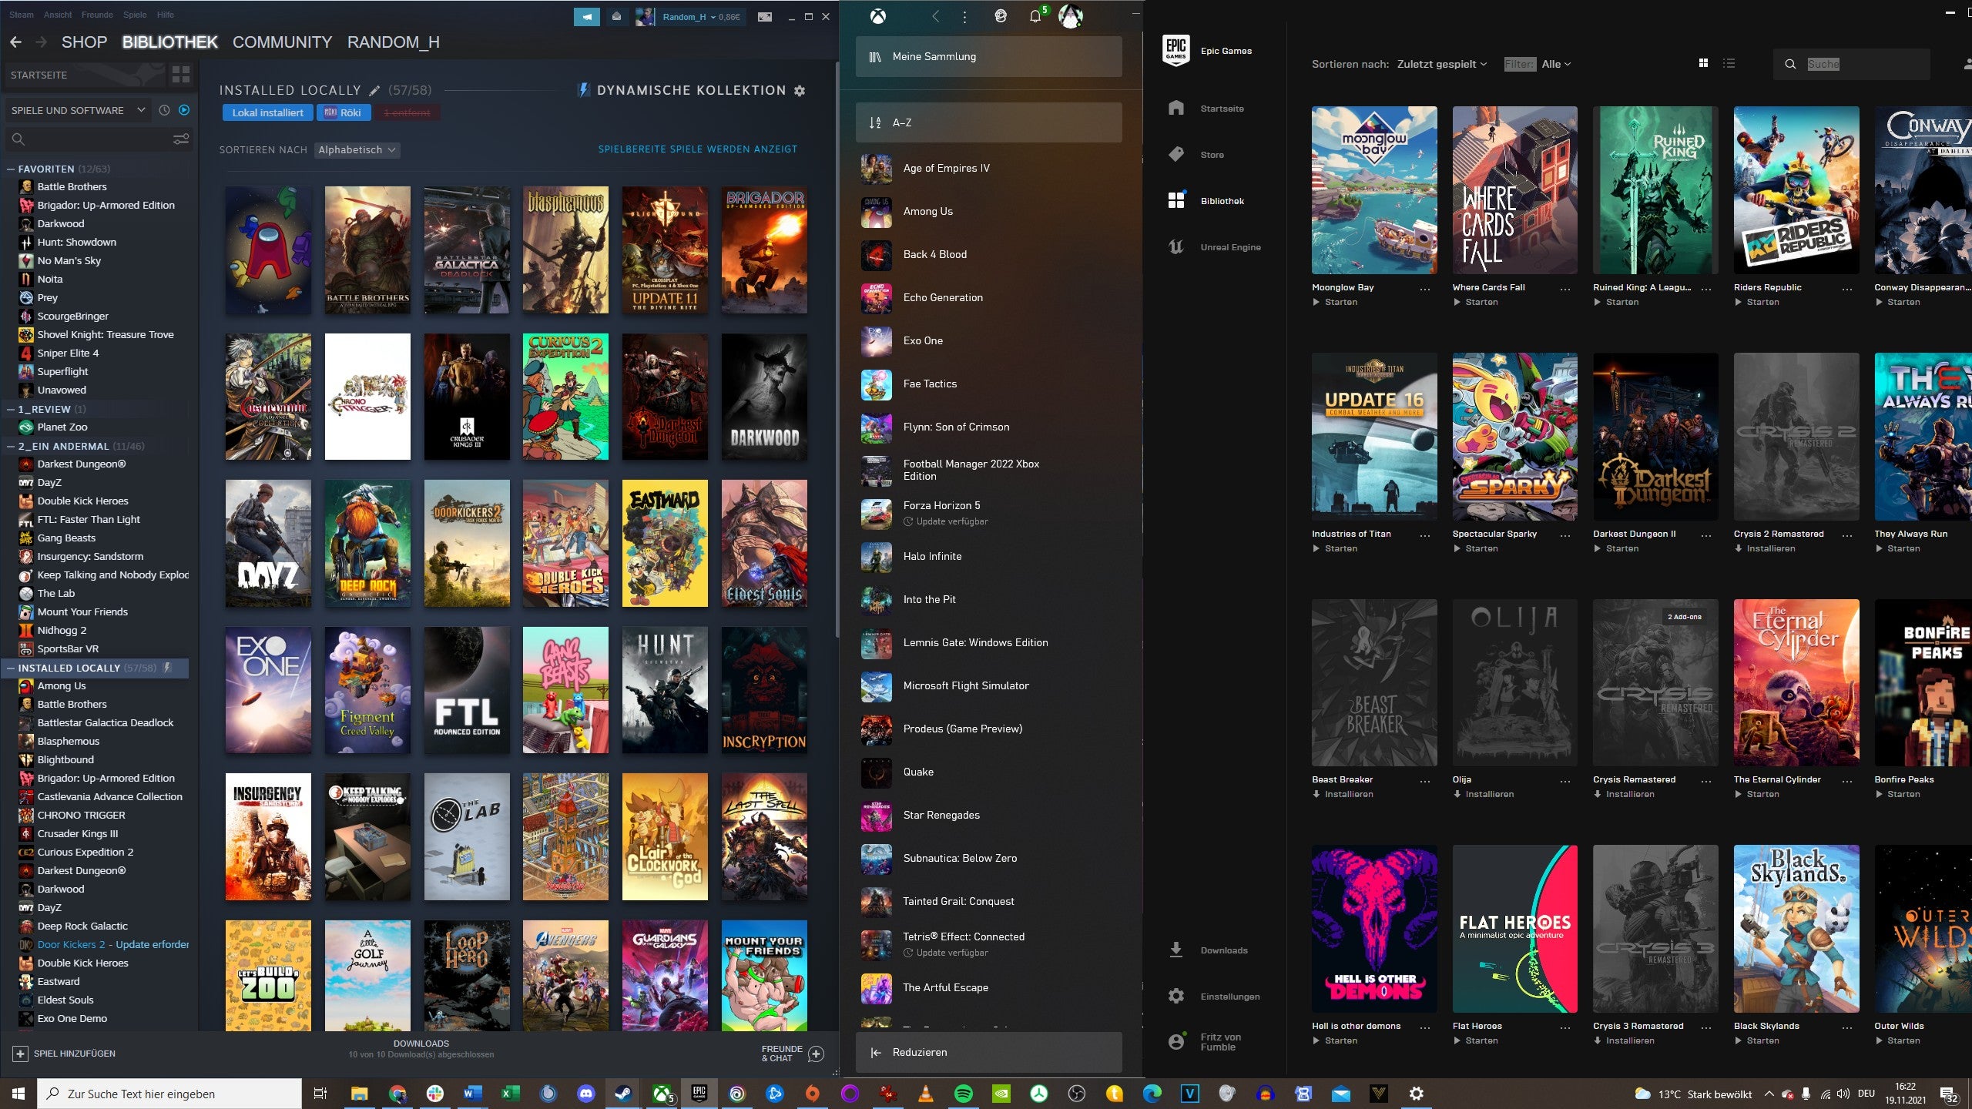
Task: Click Windows Start button
Action: (18, 1094)
